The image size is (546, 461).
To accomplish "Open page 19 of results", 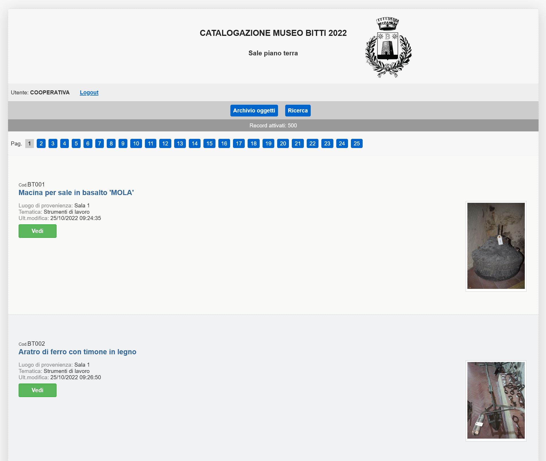I will tap(268, 143).
